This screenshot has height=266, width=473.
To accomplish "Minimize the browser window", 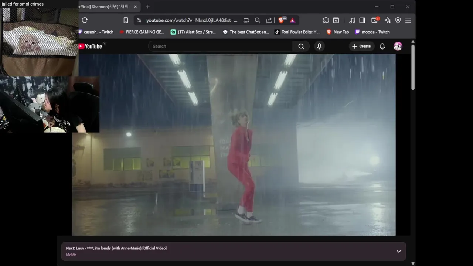I will tap(377, 7).
